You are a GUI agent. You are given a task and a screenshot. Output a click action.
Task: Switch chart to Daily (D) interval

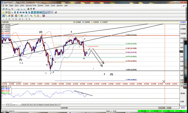23,19
